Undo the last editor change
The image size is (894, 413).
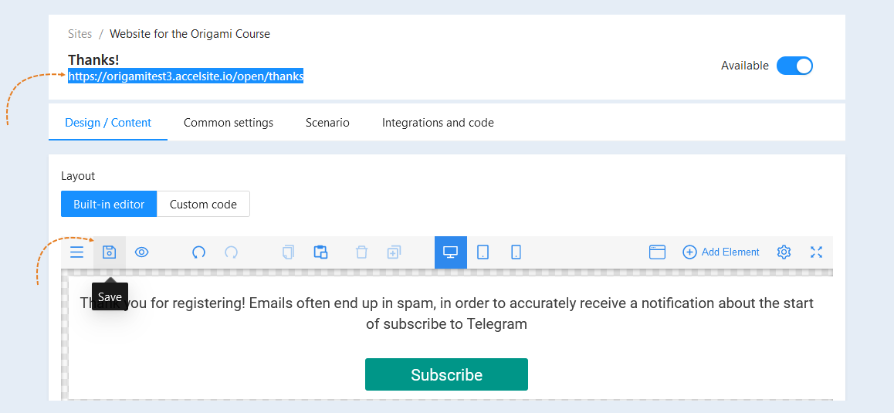(198, 252)
